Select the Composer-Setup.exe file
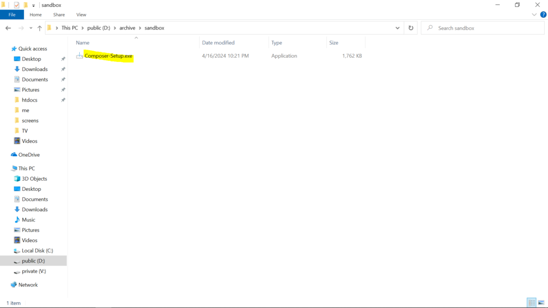The image size is (548, 308). tap(108, 56)
